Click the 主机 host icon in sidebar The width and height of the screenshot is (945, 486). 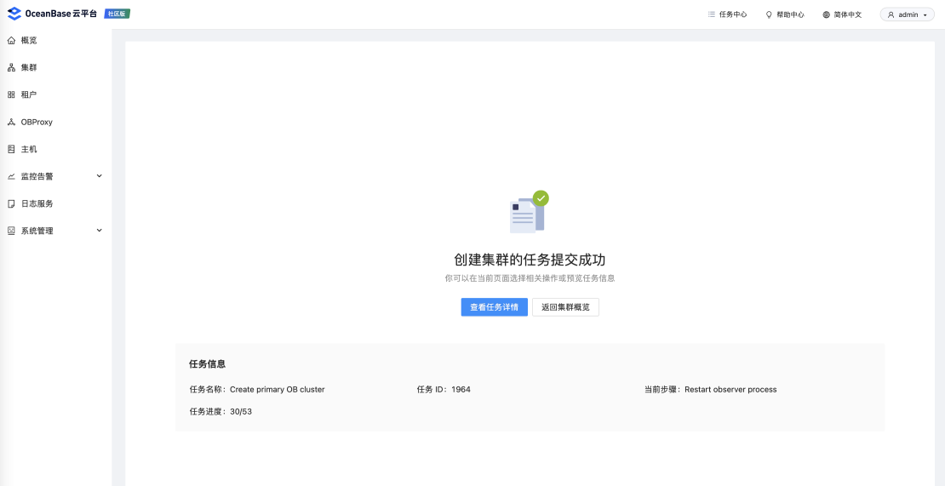click(11, 149)
